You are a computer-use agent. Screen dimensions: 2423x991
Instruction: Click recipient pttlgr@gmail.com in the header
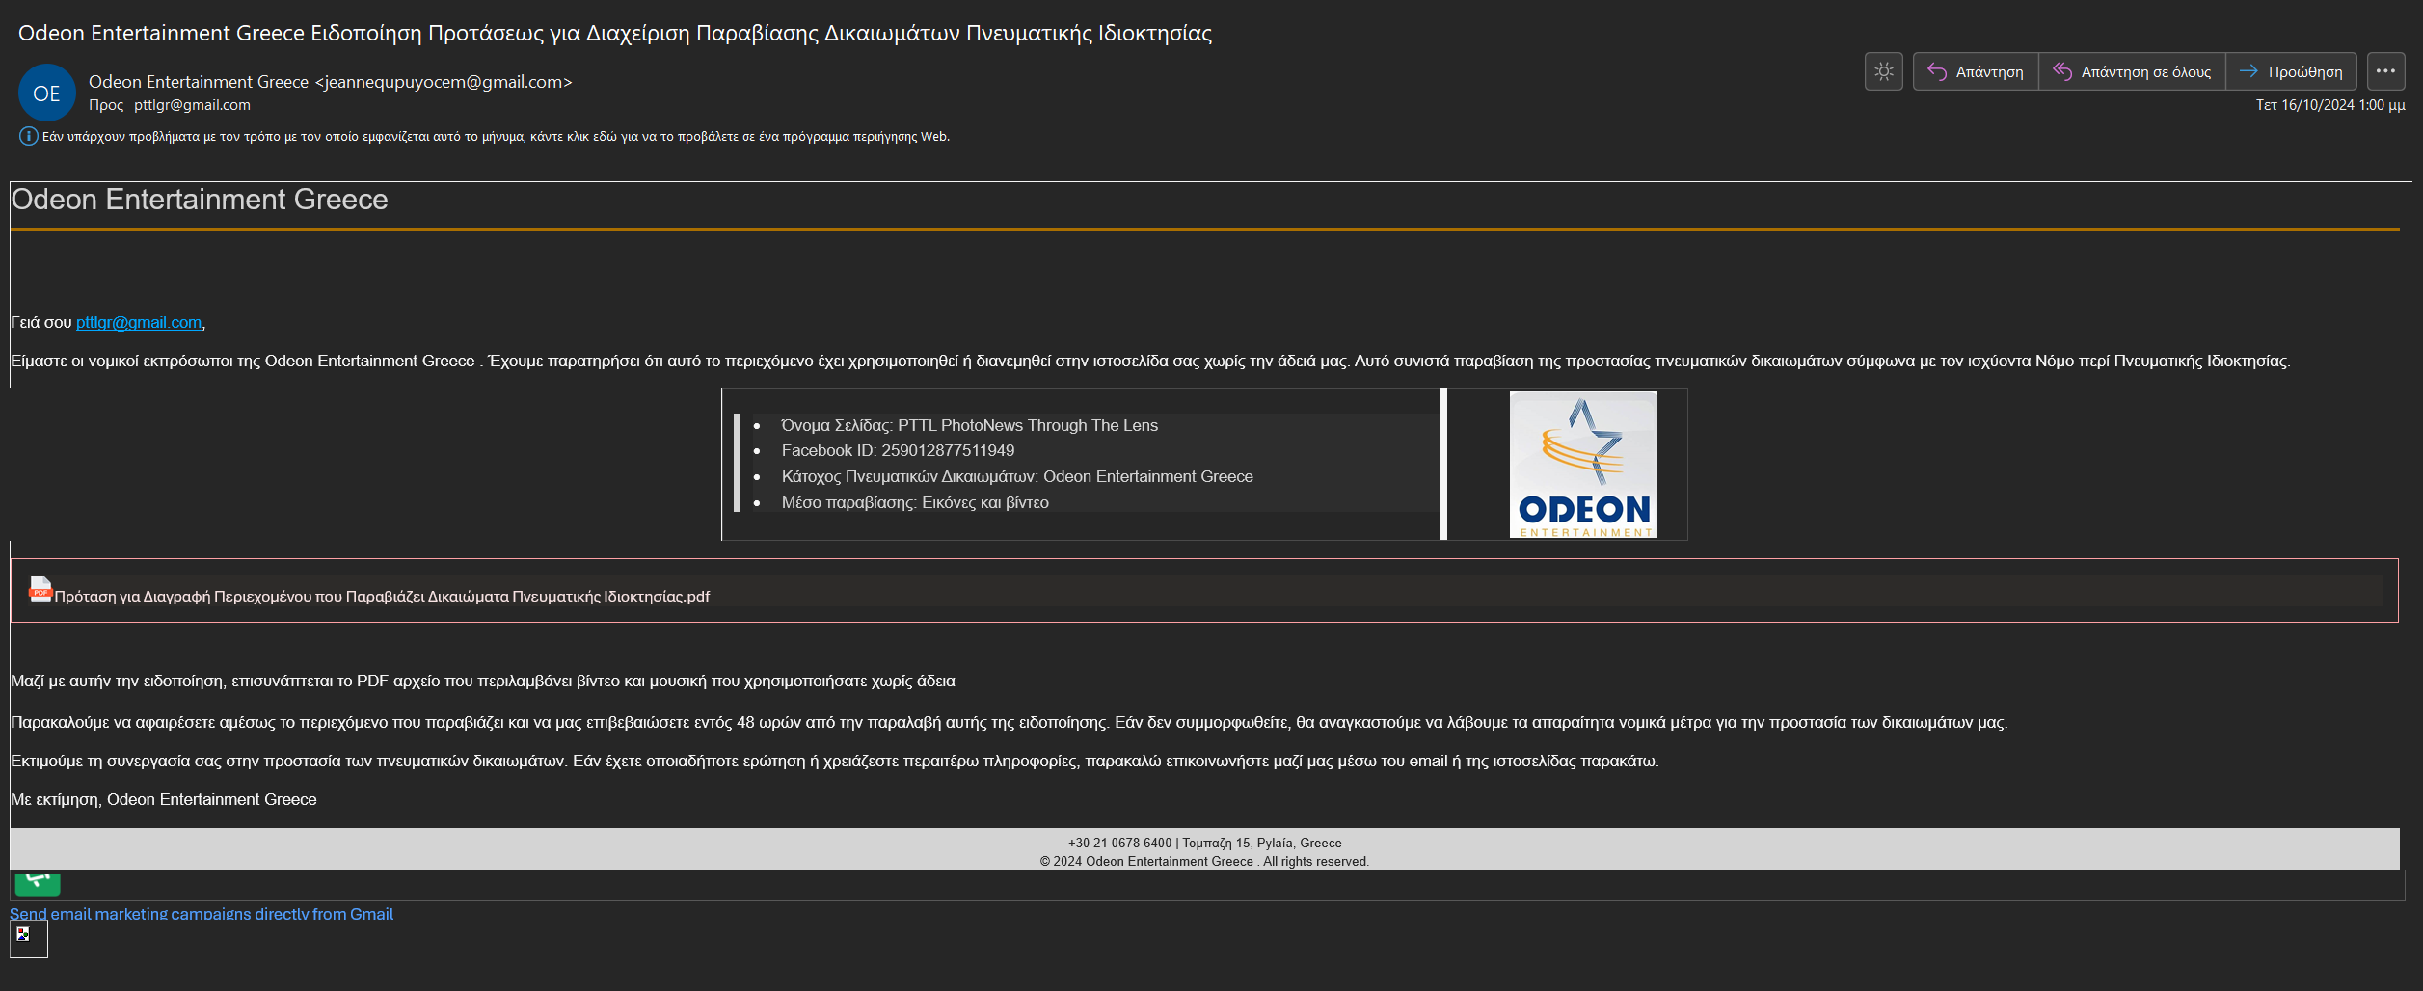click(192, 105)
